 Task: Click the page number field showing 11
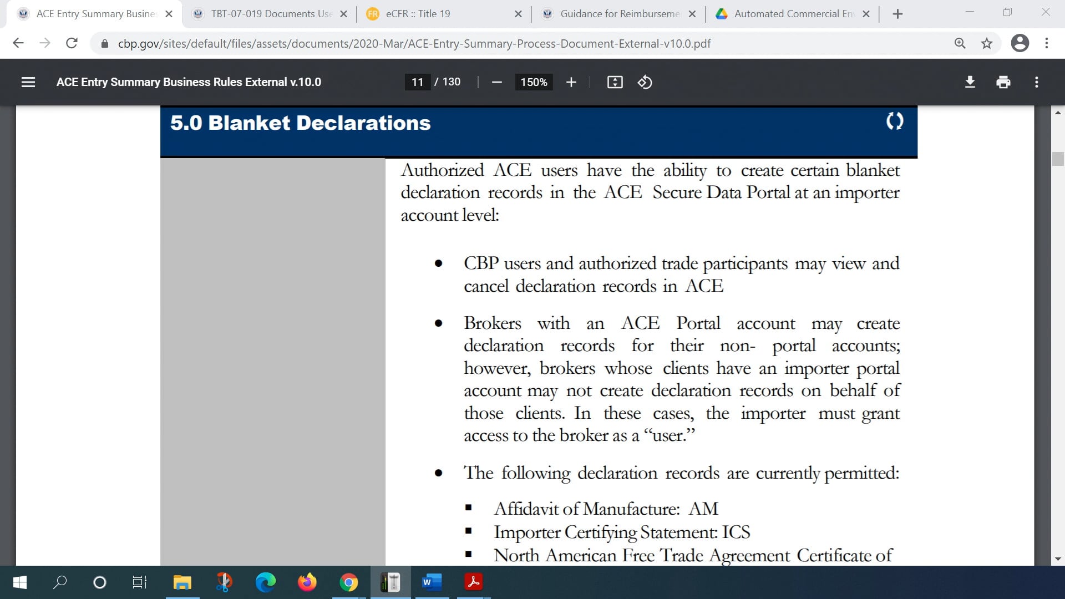click(417, 82)
